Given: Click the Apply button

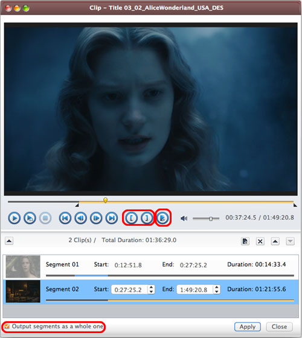Looking at the screenshot, I should click(x=248, y=327).
